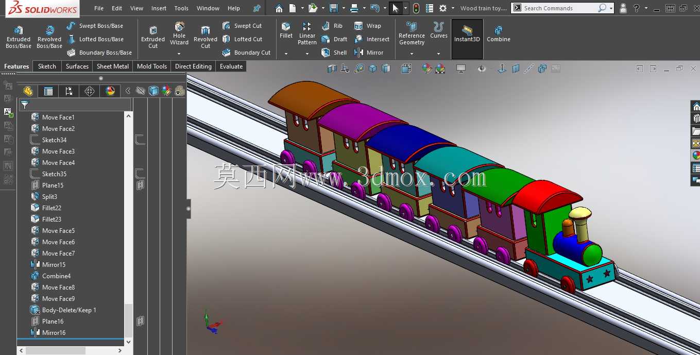Choose the Wrap tool
The height and width of the screenshot is (355, 700).
(x=367, y=26)
